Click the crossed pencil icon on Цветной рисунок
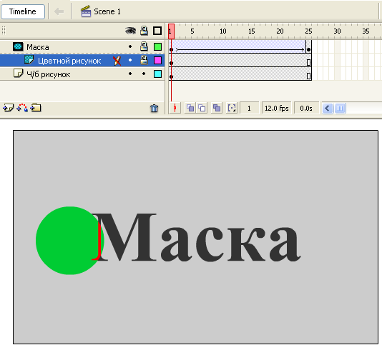 point(117,61)
